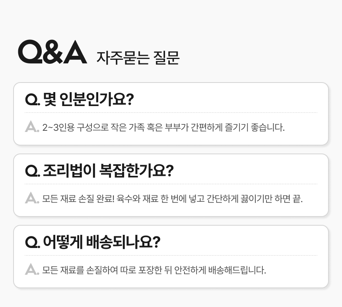
Task: Click the Q icon beside '몇 인분인가요?'
Action: click(x=31, y=100)
